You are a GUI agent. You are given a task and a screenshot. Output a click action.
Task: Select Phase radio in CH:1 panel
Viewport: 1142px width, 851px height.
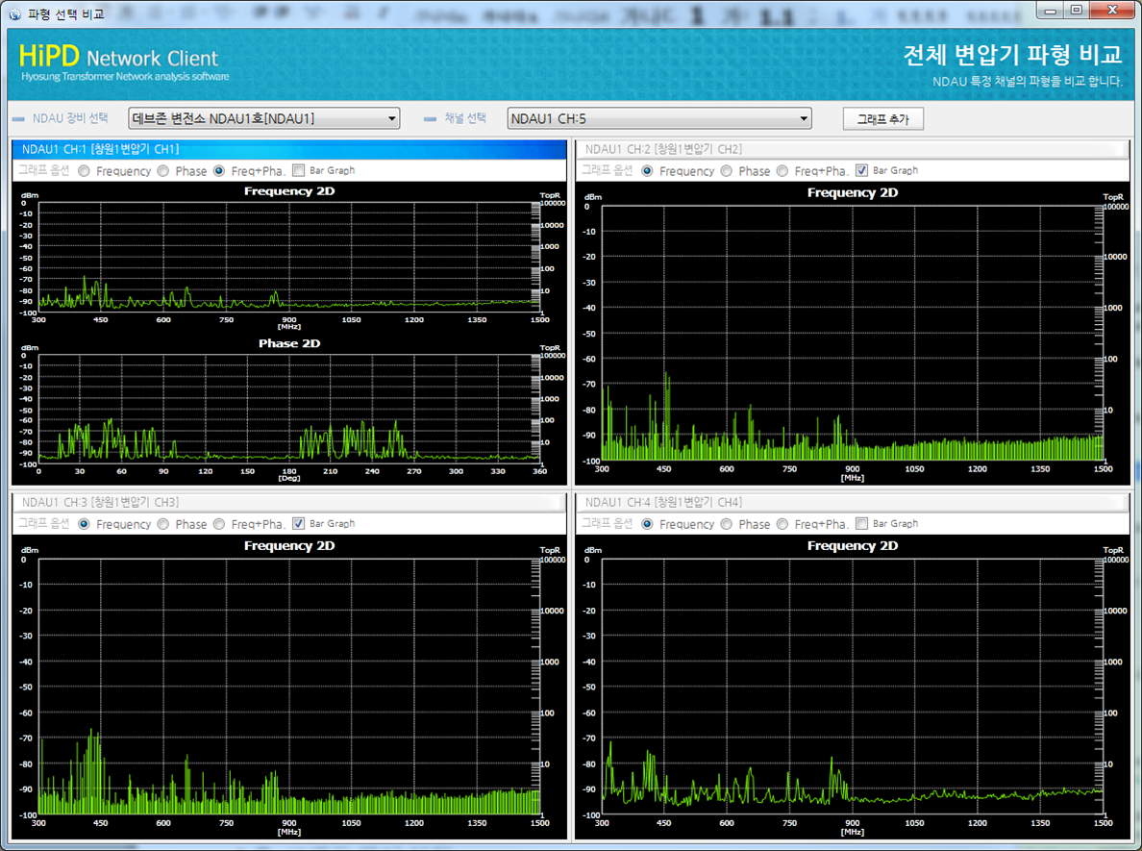(163, 170)
